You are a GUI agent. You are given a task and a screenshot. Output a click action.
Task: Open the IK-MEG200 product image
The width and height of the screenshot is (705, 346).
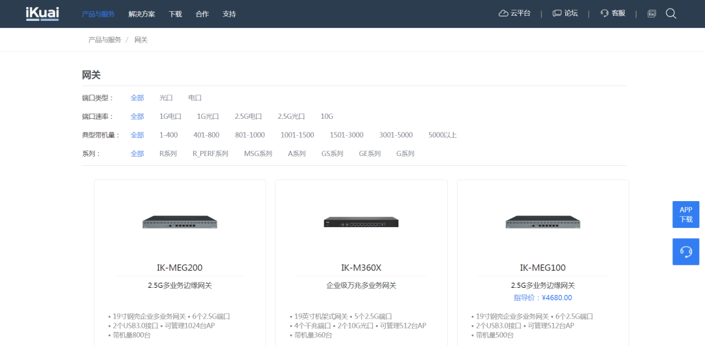point(180,222)
